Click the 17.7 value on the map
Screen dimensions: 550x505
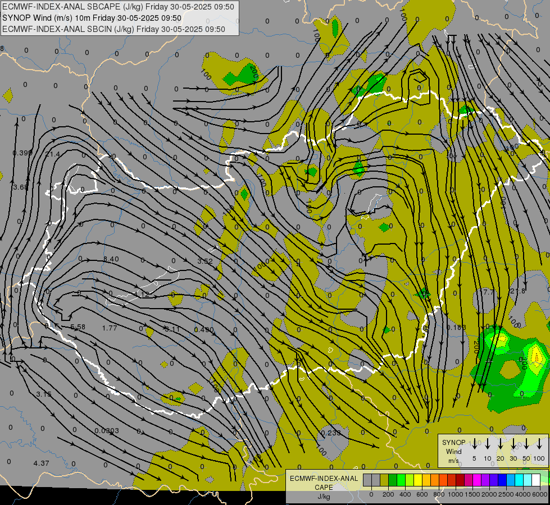click(487, 292)
